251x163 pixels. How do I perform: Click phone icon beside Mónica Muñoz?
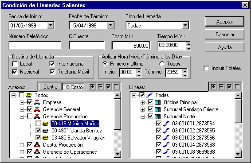coord(45,124)
